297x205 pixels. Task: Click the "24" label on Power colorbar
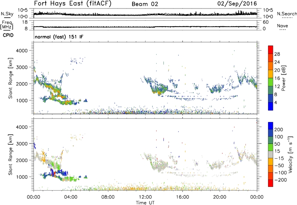click(277, 62)
